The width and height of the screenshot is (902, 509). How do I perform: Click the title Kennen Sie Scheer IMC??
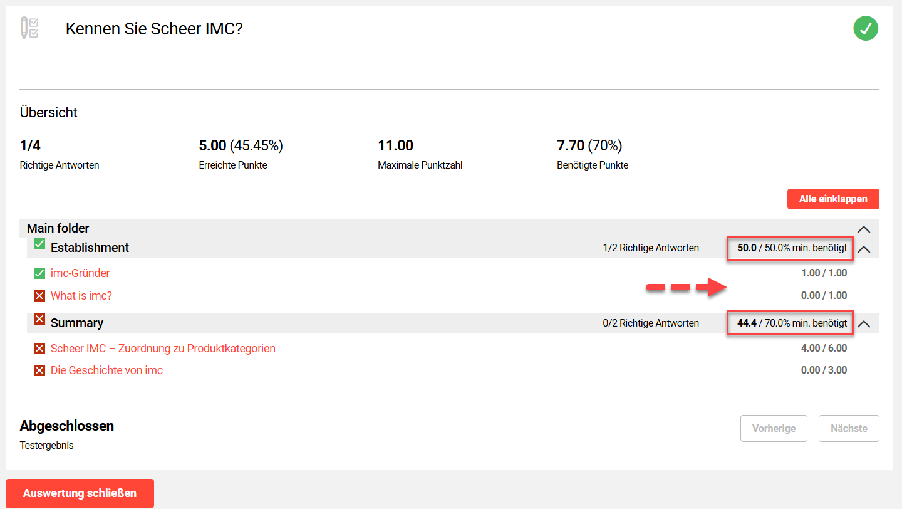154,29
